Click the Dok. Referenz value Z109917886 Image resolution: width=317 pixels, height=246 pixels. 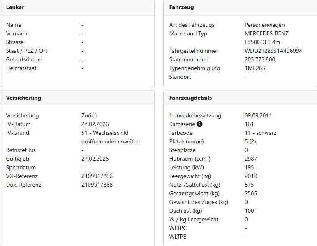click(x=97, y=185)
